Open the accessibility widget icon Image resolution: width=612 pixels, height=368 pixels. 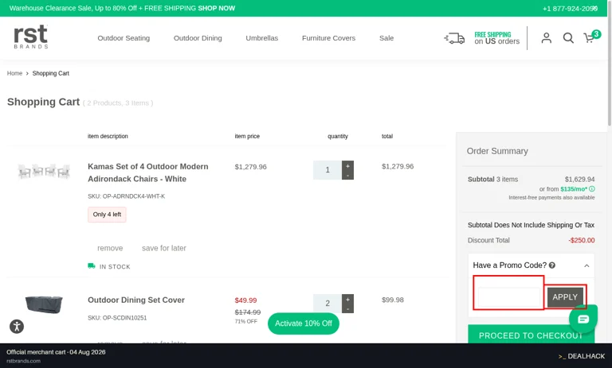pos(17,326)
